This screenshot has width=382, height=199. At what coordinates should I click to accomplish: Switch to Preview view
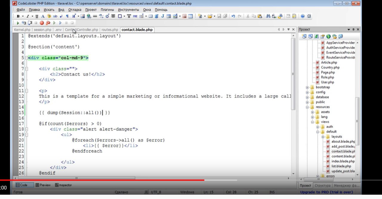click(x=43, y=185)
